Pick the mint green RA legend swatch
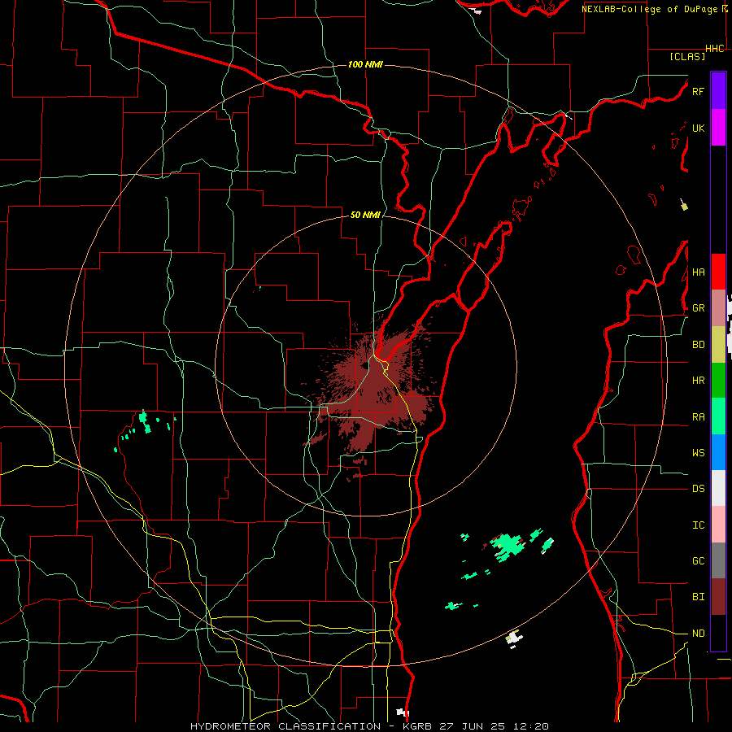 click(718, 416)
